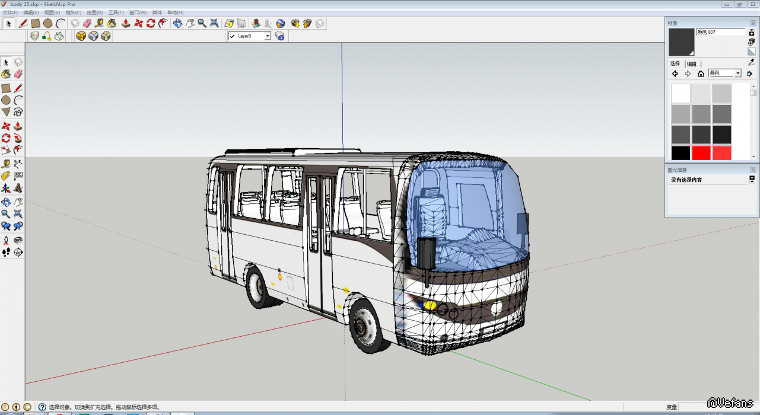
Task: Select the Walk footprints tool
Action: click(6, 253)
